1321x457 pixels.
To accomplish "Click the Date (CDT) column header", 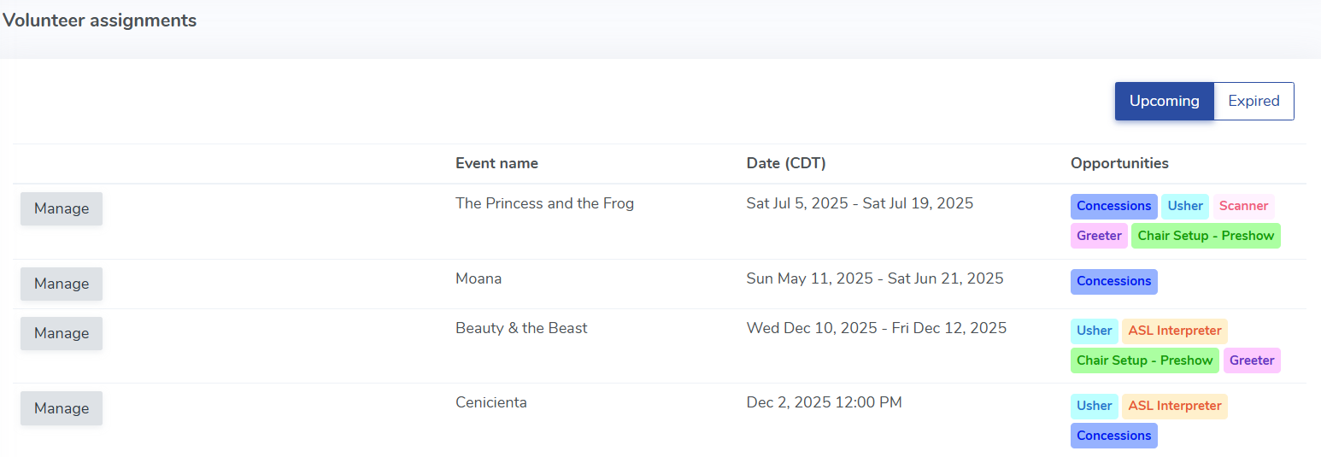I will pyautogui.click(x=785, y=163).
